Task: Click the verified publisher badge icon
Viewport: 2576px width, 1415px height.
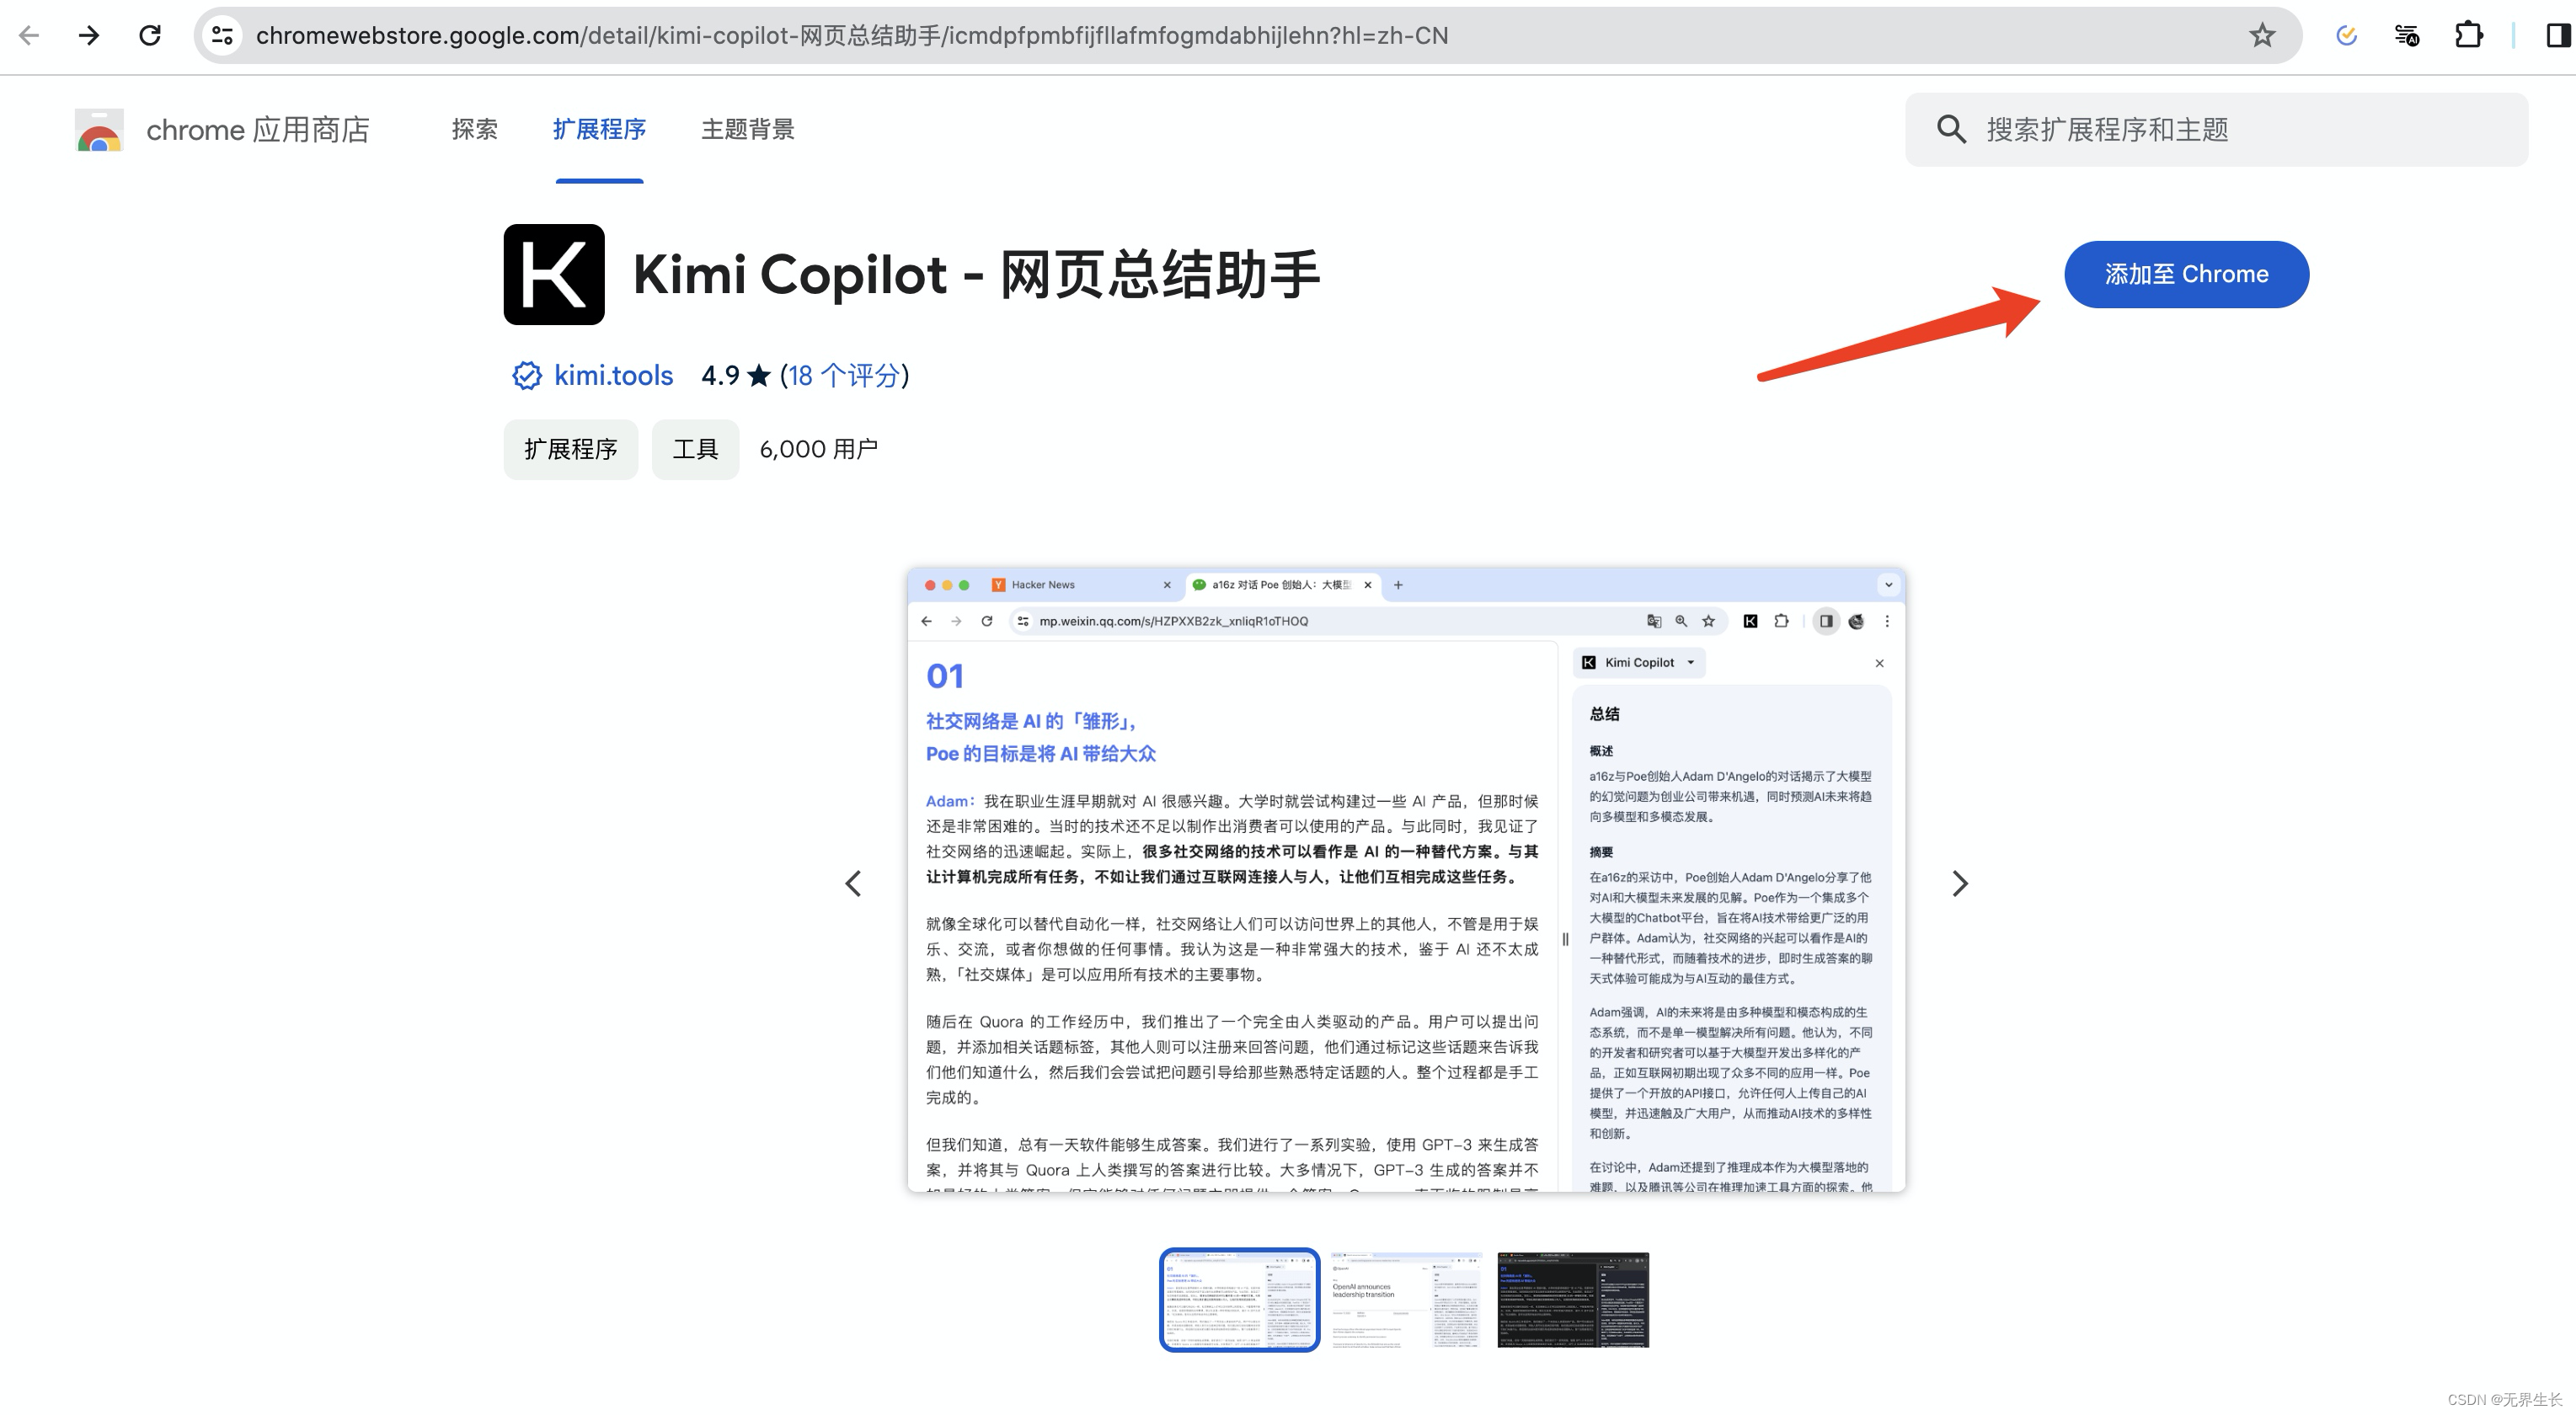Action: [527, 376]
